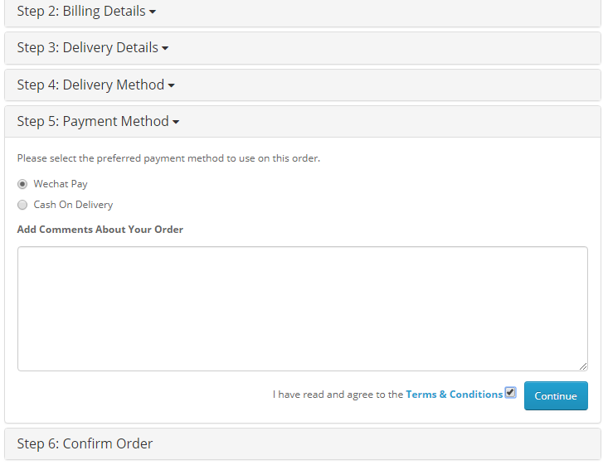603x465 pixels.
Task: Expand the Step 3: Delivery Details heading
Action: pyautogui.click(x=87, y=48)
